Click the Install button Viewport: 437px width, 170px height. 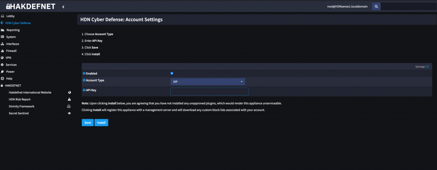point(101,123)
